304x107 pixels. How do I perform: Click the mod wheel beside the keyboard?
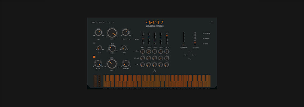[99, 81]
